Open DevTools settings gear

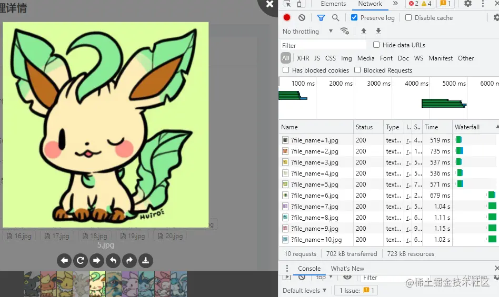tap(467, 4)
